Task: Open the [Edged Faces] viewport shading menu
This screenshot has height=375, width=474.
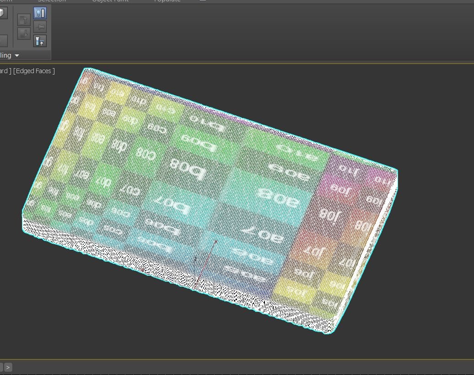Action: pyautogui.click(x=34, y=71)
